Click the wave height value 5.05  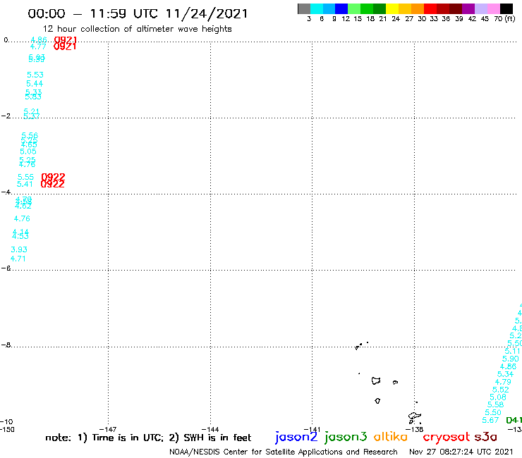28,151
